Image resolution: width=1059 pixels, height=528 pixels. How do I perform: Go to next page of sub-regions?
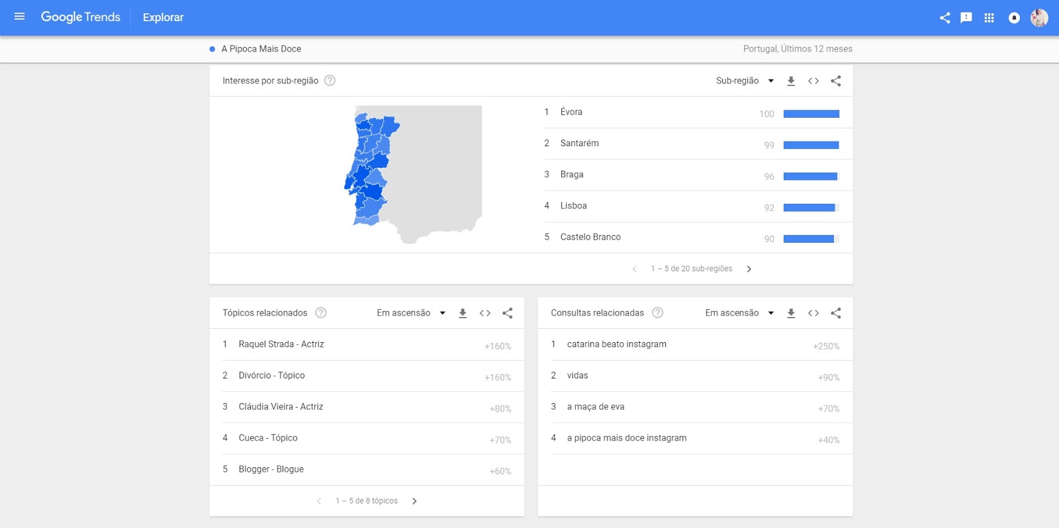[749, 269]
